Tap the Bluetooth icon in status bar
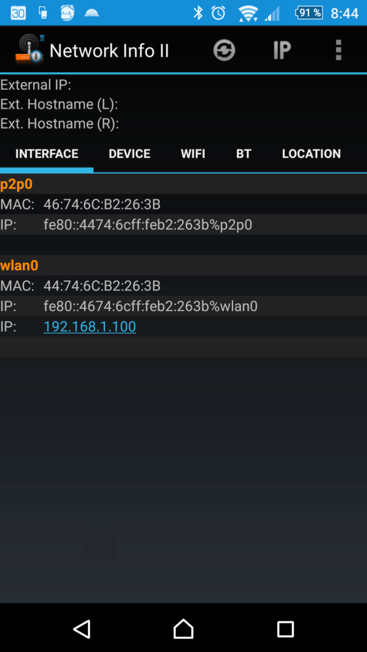 click(x=198, y=13)
